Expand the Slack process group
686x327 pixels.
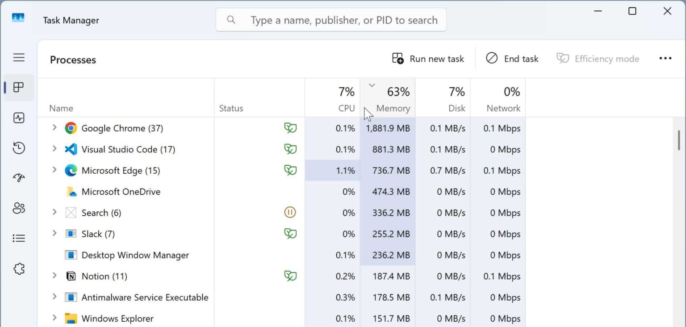pyautogui.click(x=54, y=234)
